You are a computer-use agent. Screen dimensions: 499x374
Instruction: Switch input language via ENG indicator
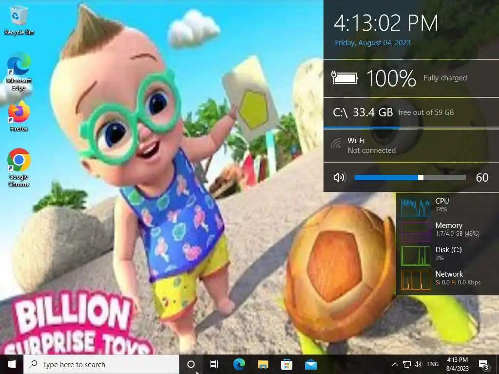433,364
